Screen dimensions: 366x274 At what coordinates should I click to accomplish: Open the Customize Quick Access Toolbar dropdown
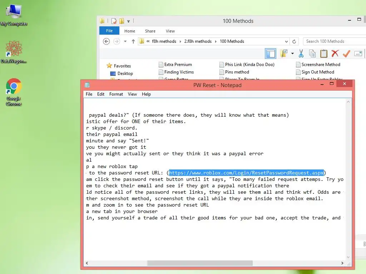pos(128,21)
